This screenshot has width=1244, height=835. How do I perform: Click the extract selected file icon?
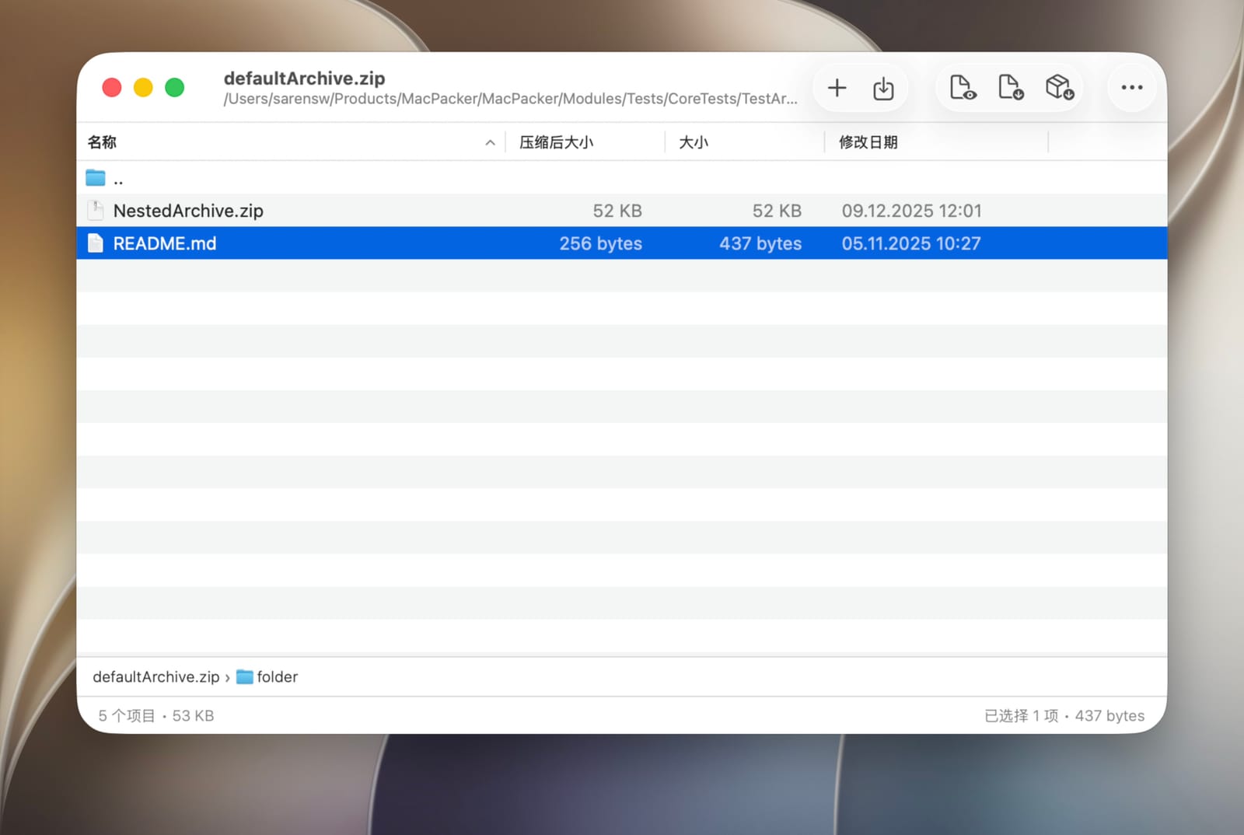coord(1011,87)
